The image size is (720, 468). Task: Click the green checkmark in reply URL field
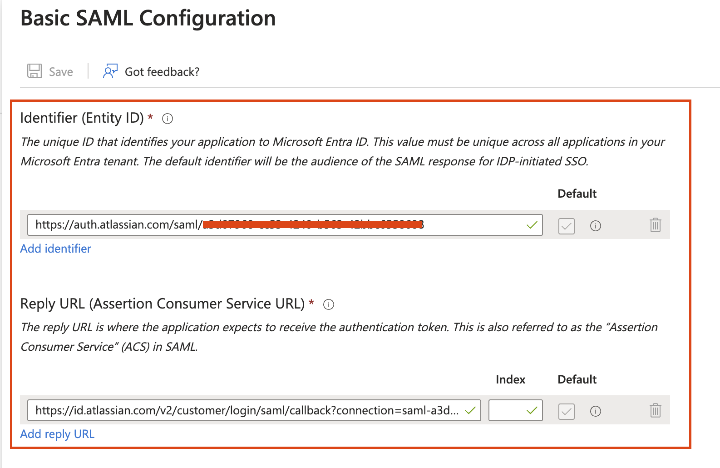pyautogui.click(x=470, y=410)
